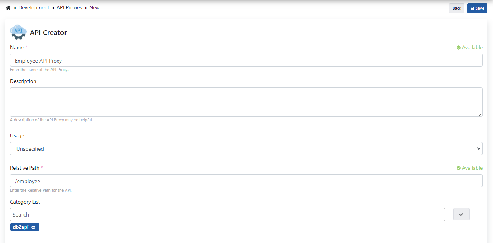The width and height of the screenshot is (493, 243).
Task: Click the home icon in the breadcrumb
Action: tap(8, 7)
